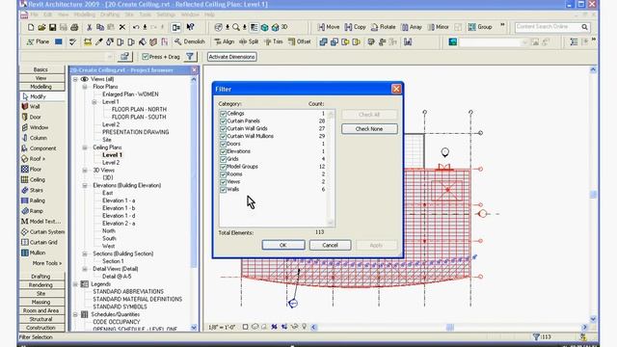The width and height of the screenshot is (617, 347).
Task: Cancel the Filter dialog
Action: [330, 245]
